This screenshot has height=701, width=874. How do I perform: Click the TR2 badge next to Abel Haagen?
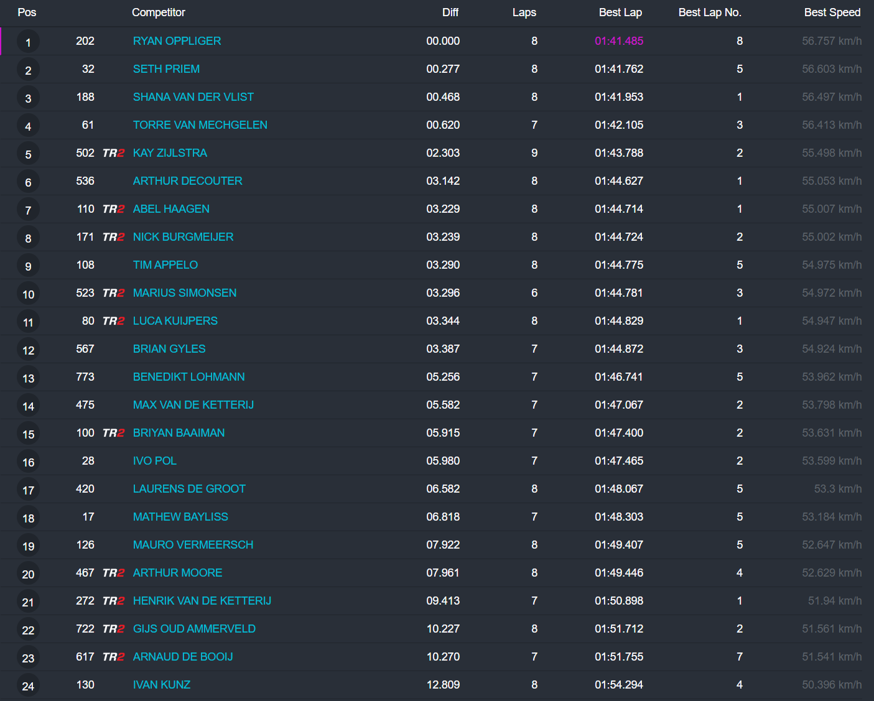pyautogui.click(x=113, y=209)
